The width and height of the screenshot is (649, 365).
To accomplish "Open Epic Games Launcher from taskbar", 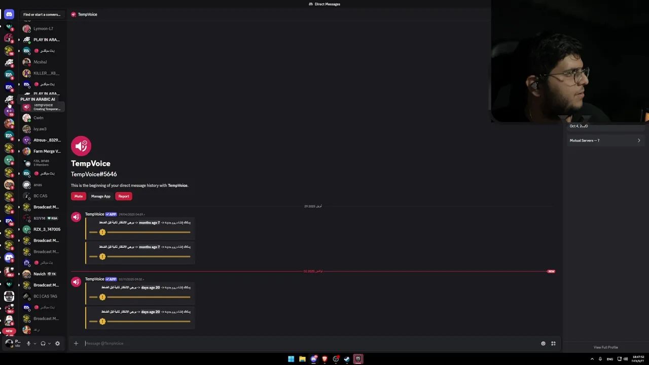I will click(358, 359).
